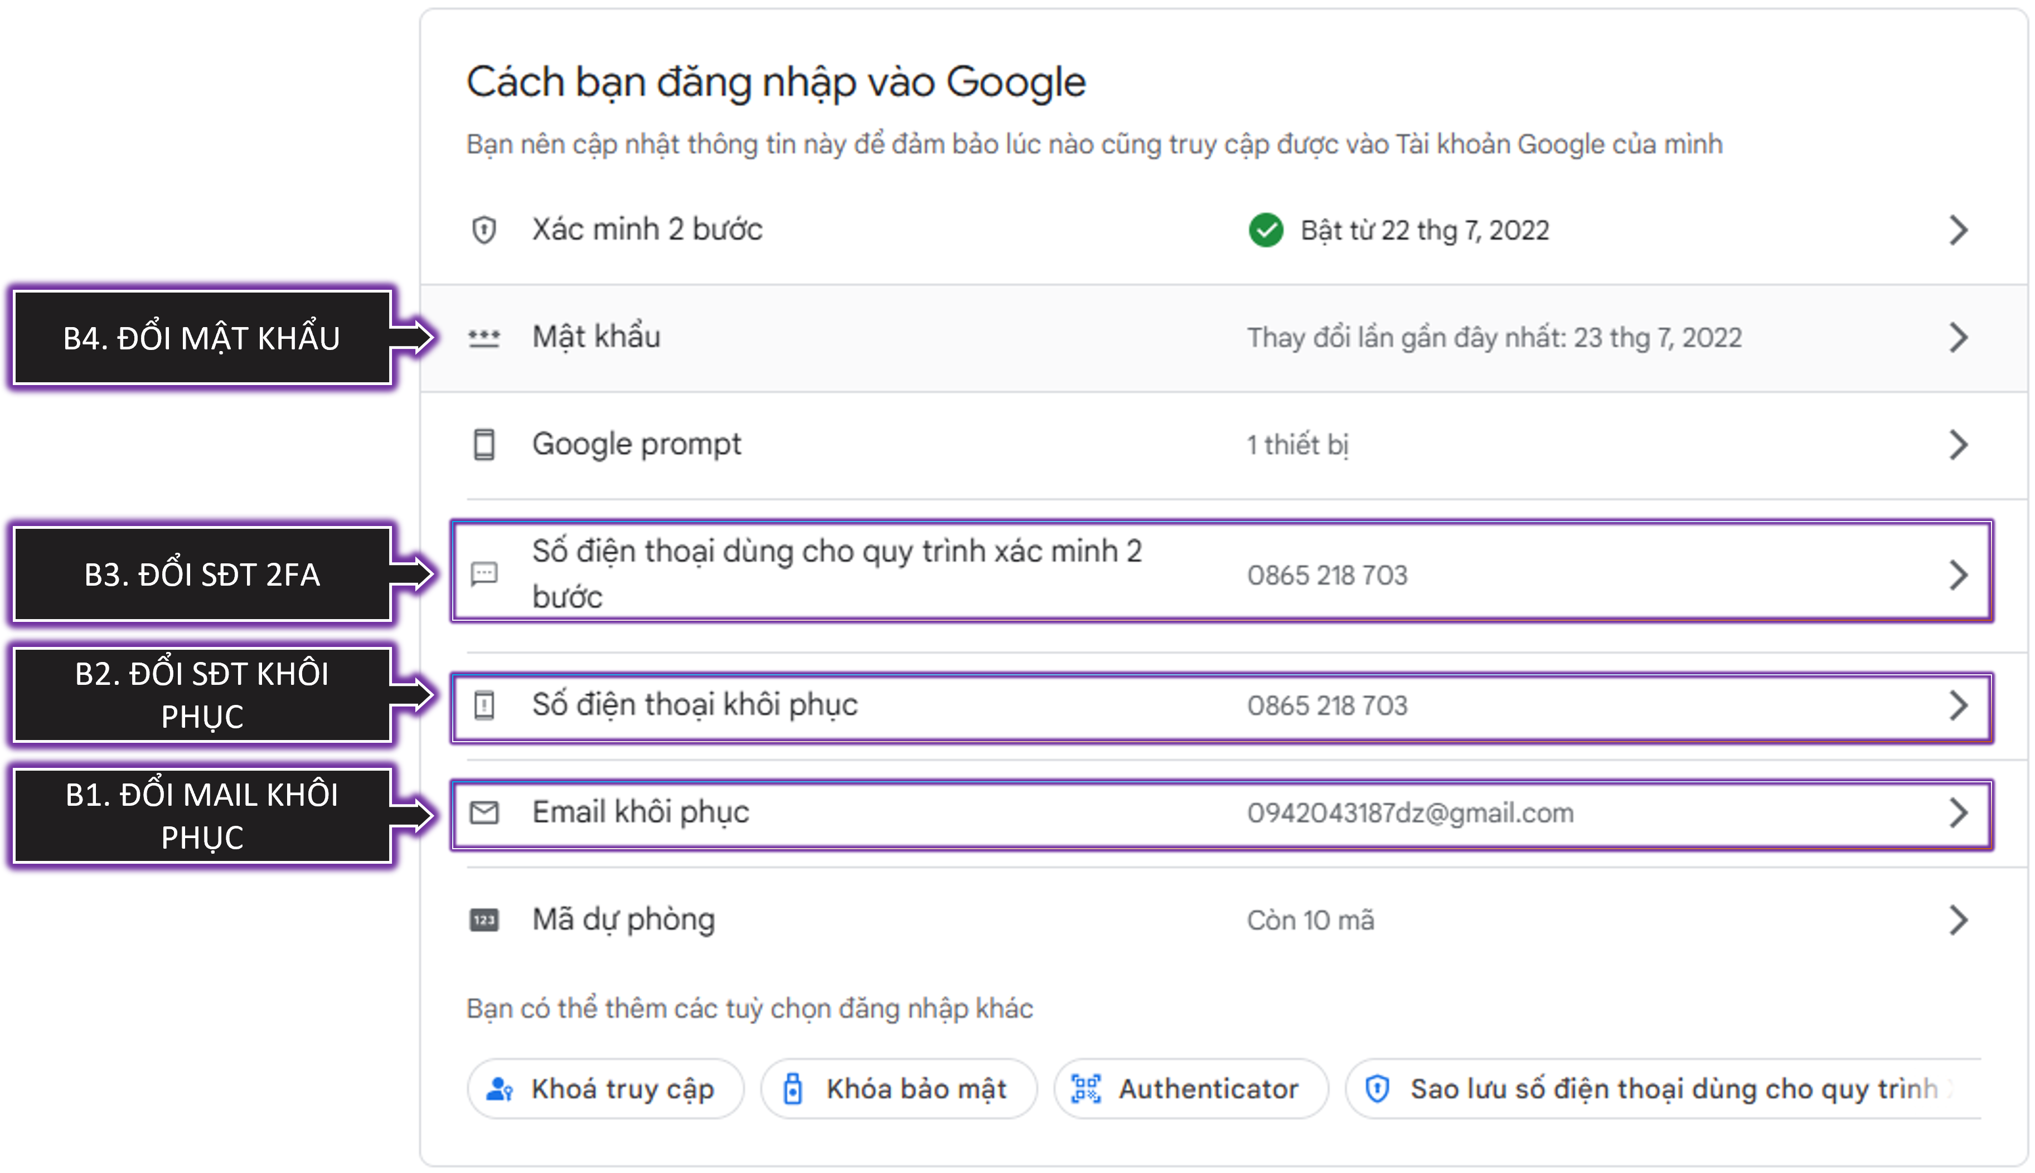This screenshot has height=1173, width=2035.
Task: Click the 123 icon beside Mã dự phòng
Action: point(483,920)
